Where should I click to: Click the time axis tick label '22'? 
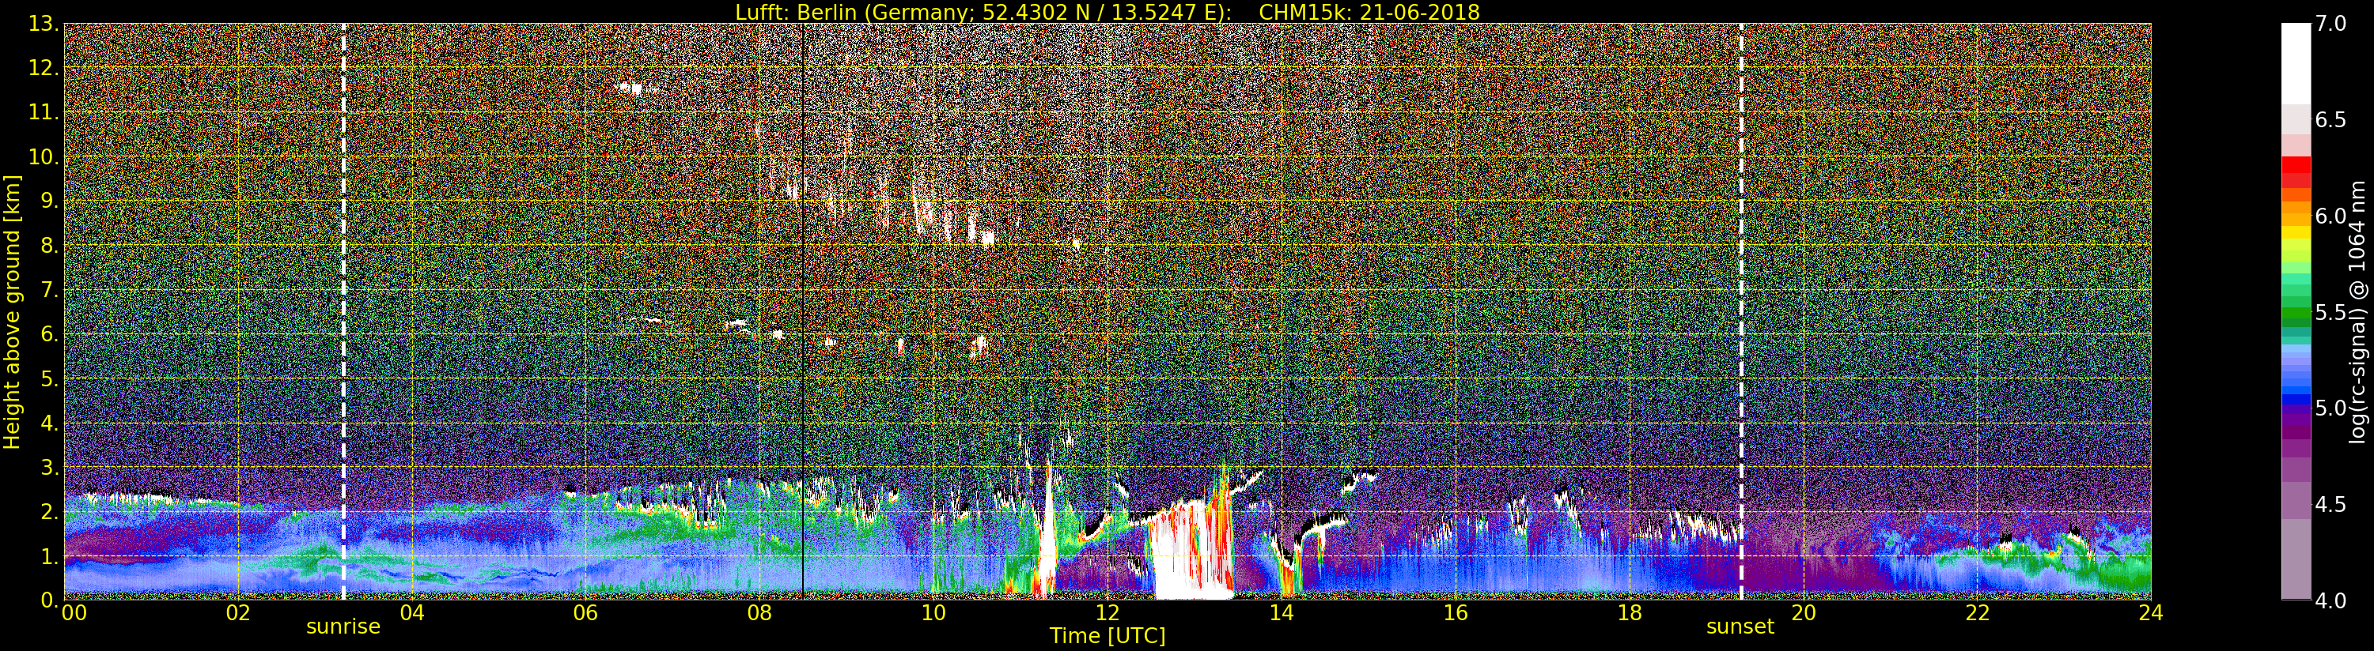1977,612
